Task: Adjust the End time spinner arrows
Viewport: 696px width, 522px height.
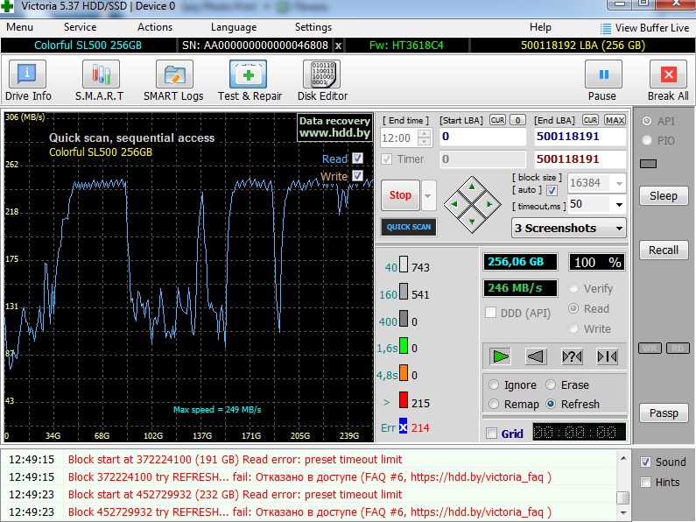Action: 425,138
